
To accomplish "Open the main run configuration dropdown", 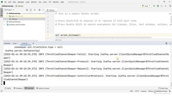I will (x=146, y=6).
